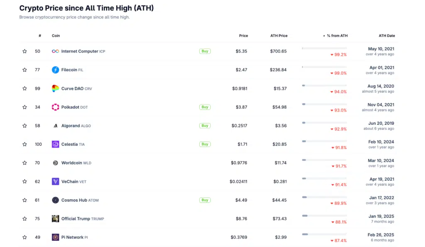
Task: Click the Celestia TIA purple logo
Action: 55,144
